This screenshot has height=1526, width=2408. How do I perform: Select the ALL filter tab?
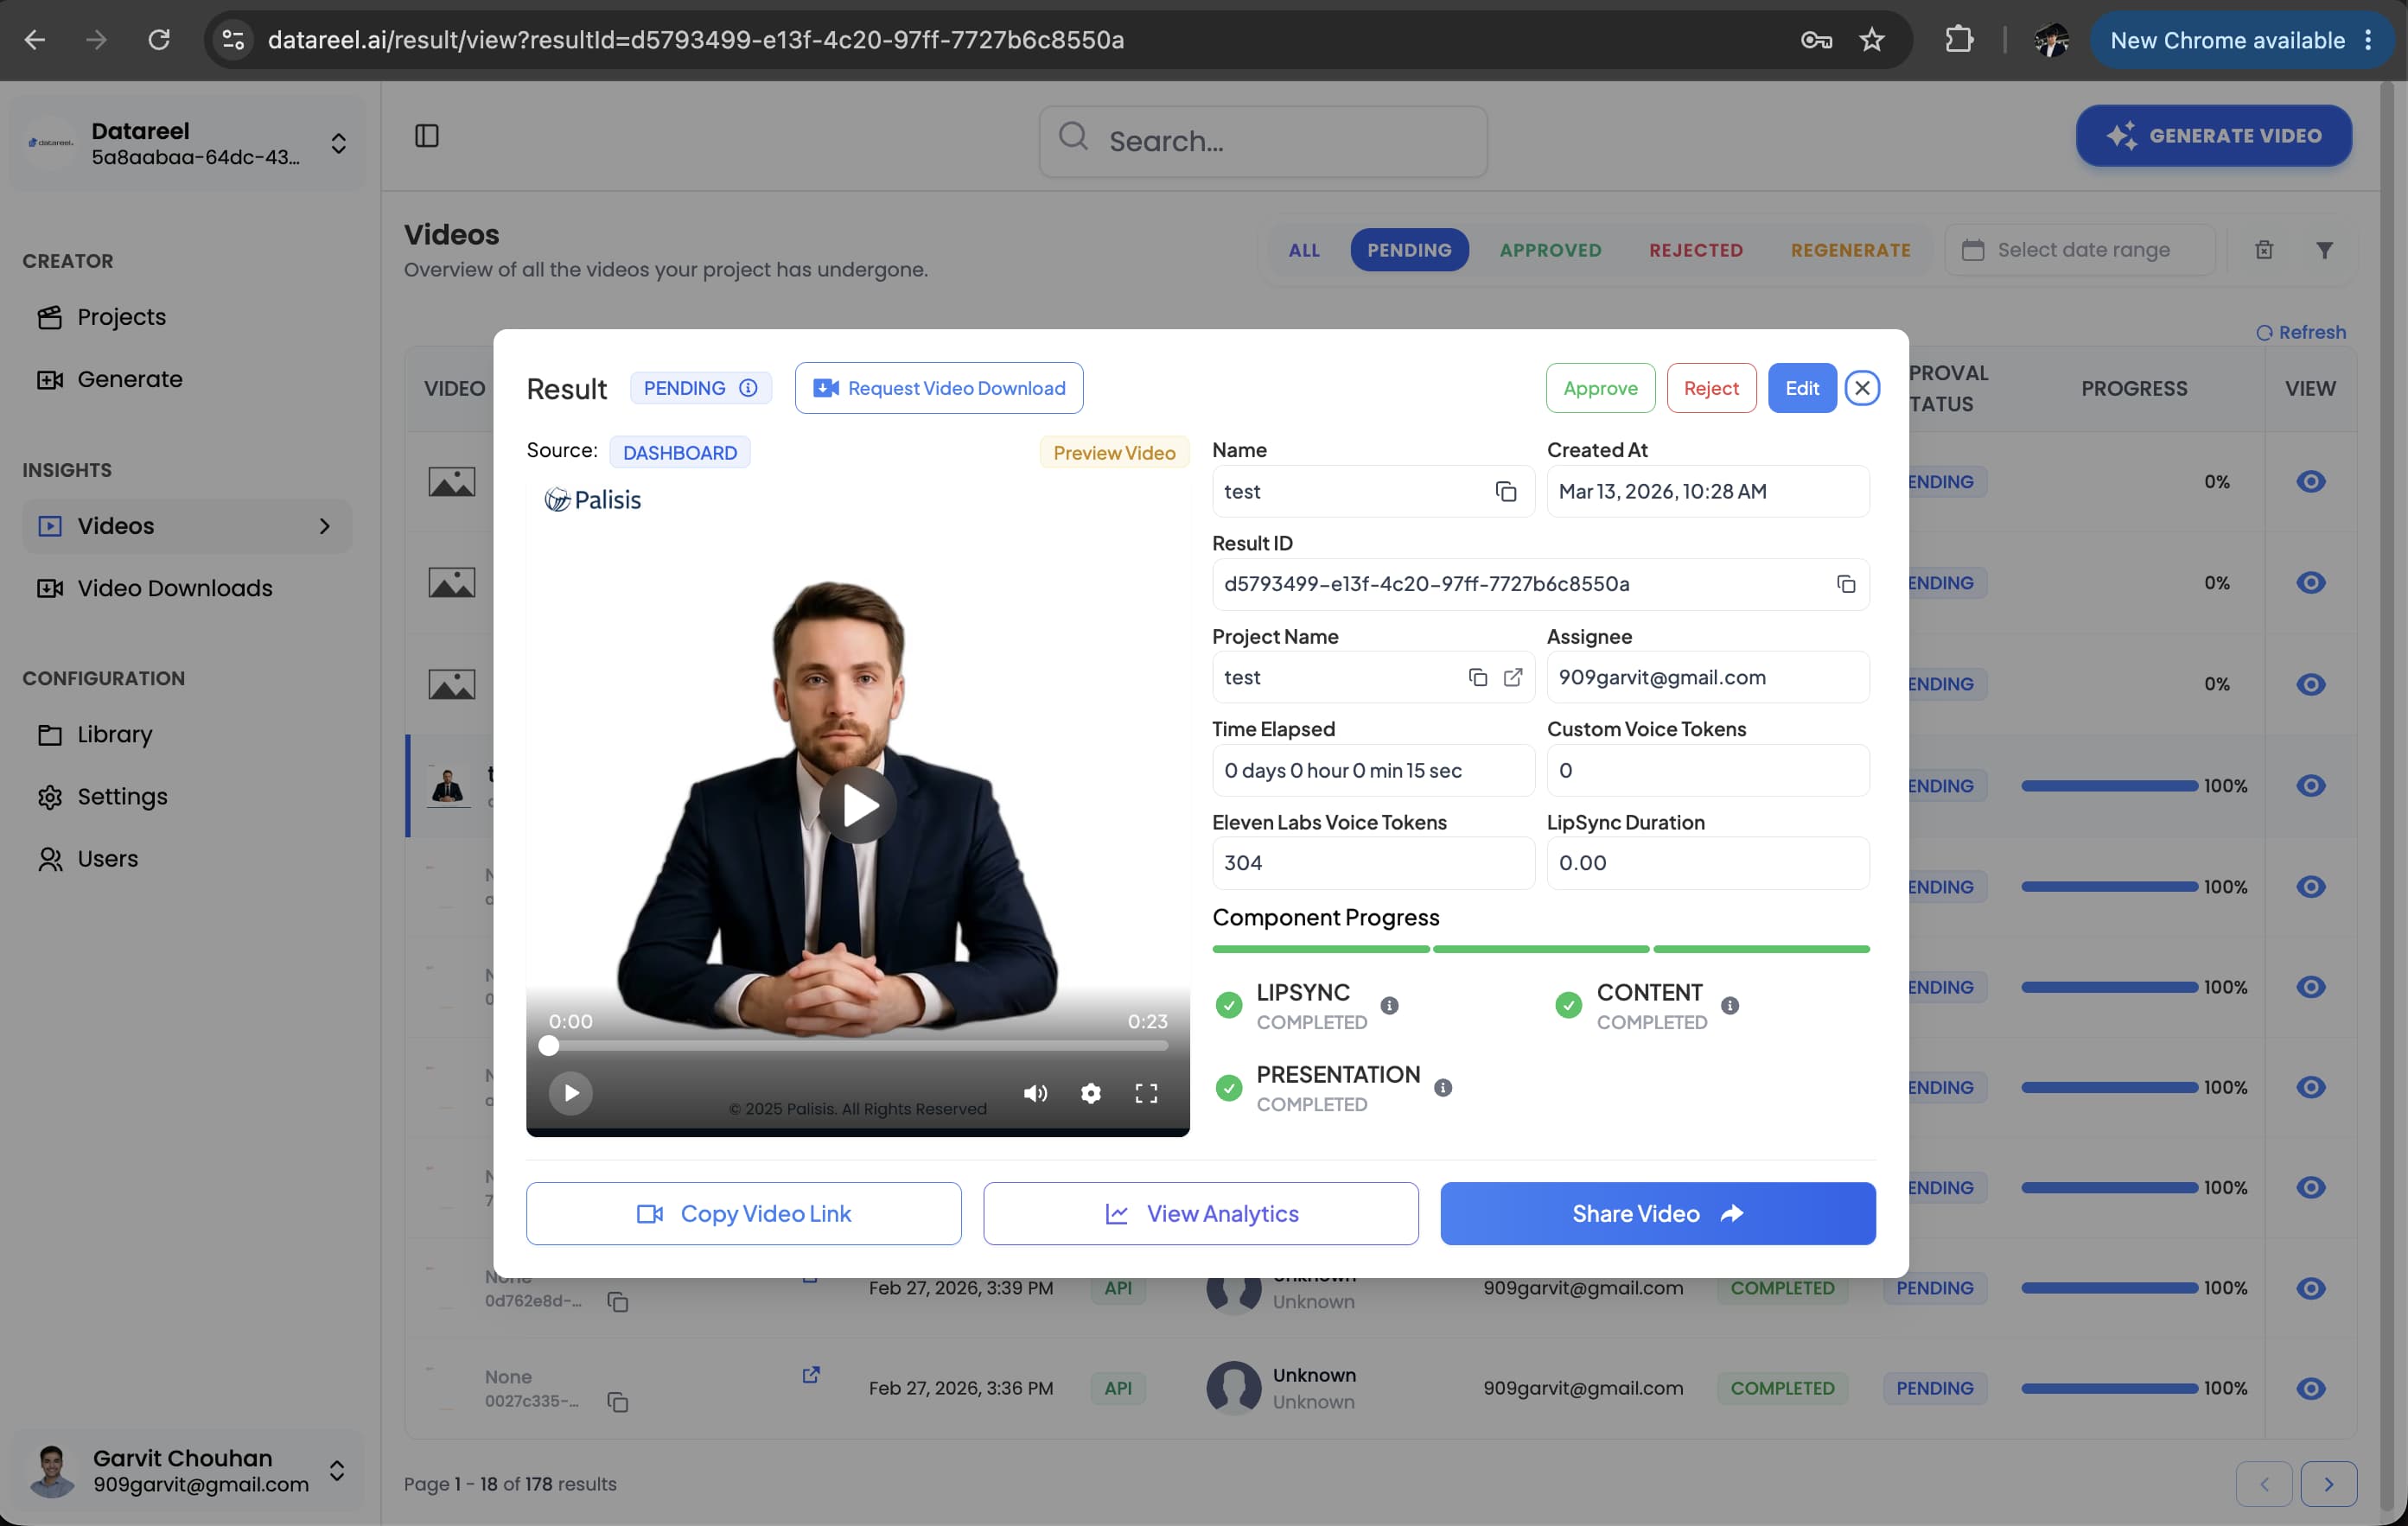(1304, 250)
